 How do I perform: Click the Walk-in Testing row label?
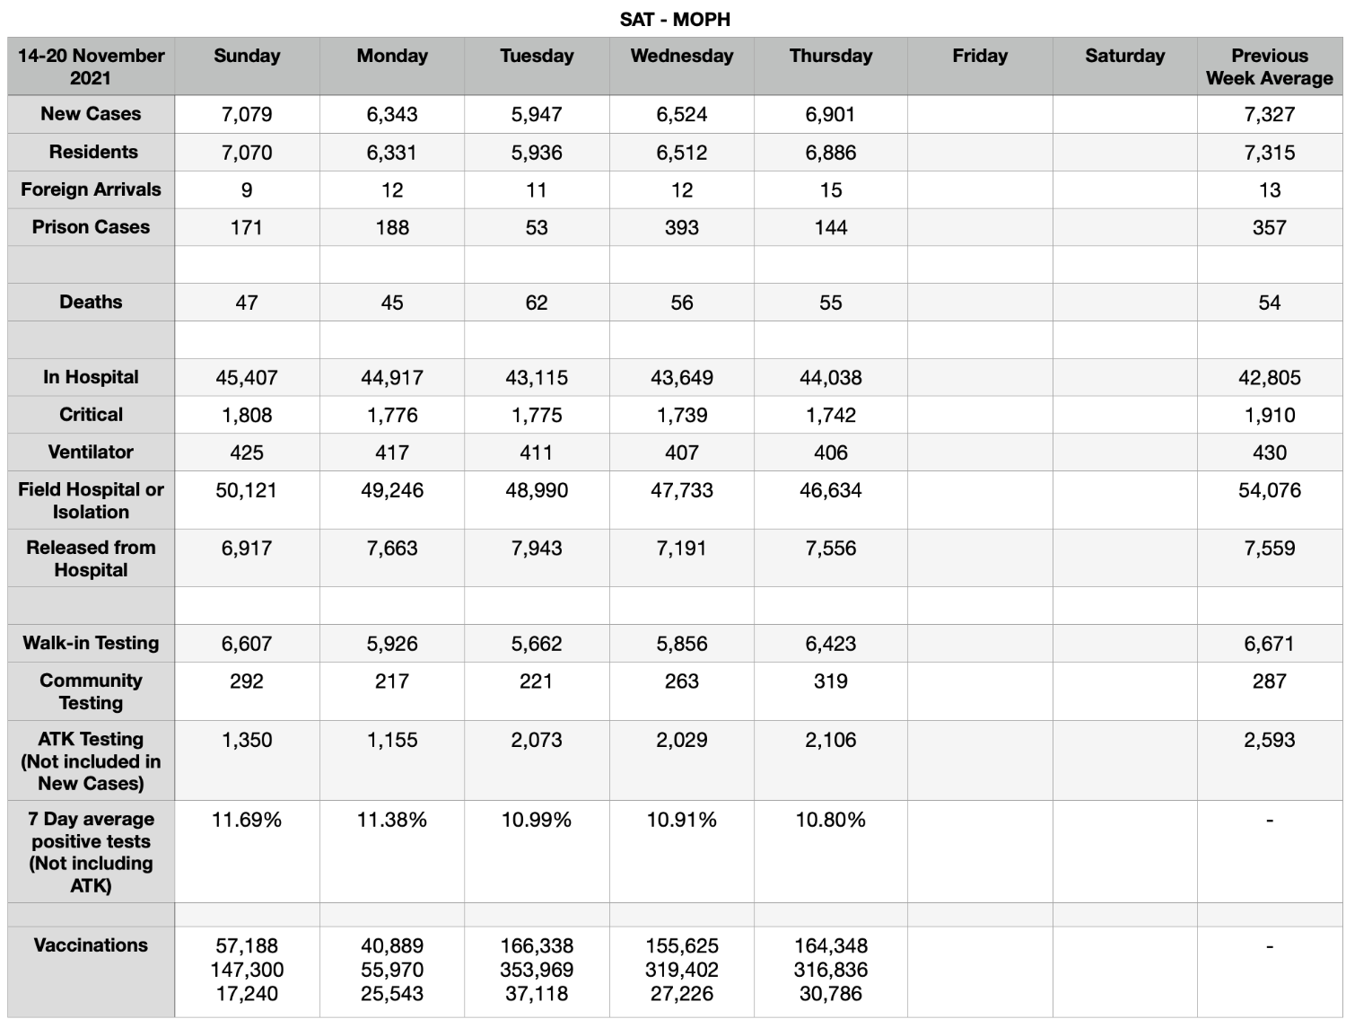pos(91,644)
